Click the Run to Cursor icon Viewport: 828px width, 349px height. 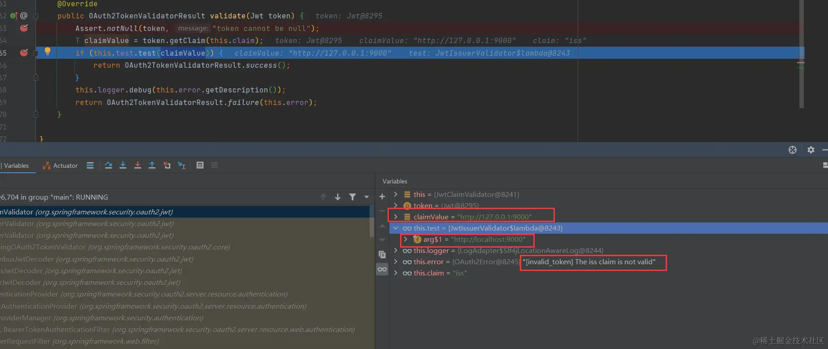coord(182,166)
